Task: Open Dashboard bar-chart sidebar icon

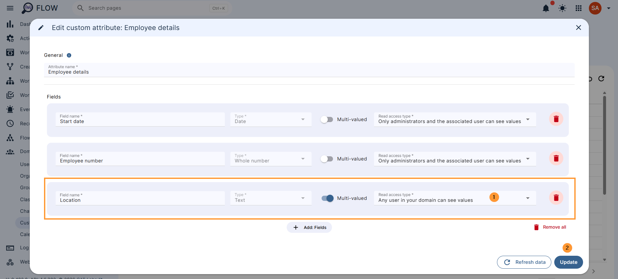Action: pos(10,24)
